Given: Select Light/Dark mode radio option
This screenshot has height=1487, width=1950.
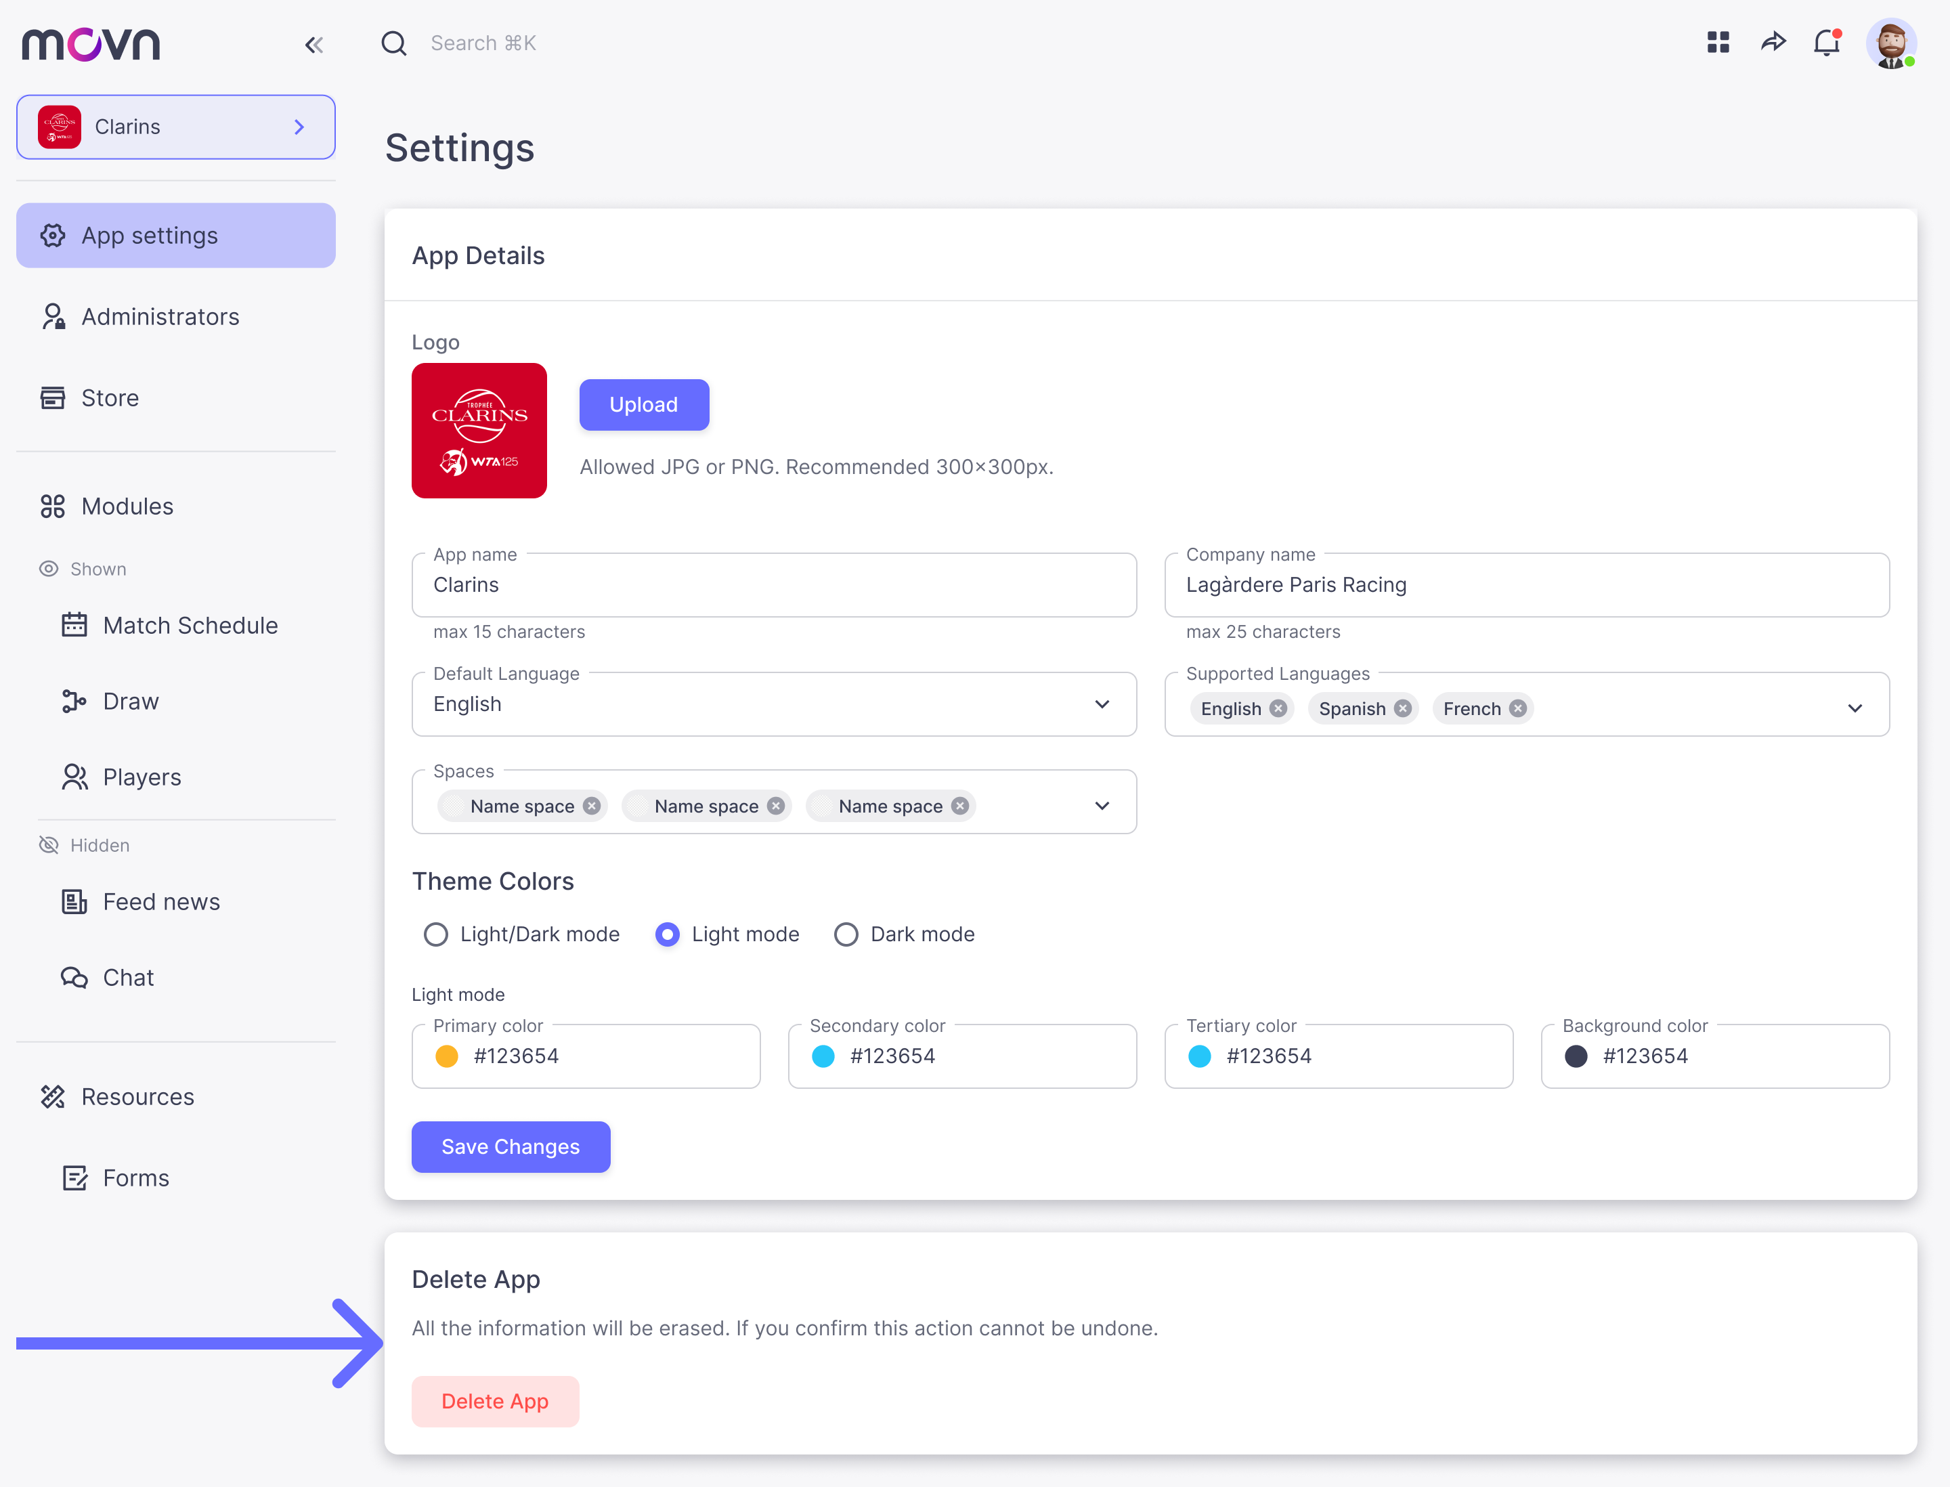Looking at the screenshot, I should pos(435,934).
